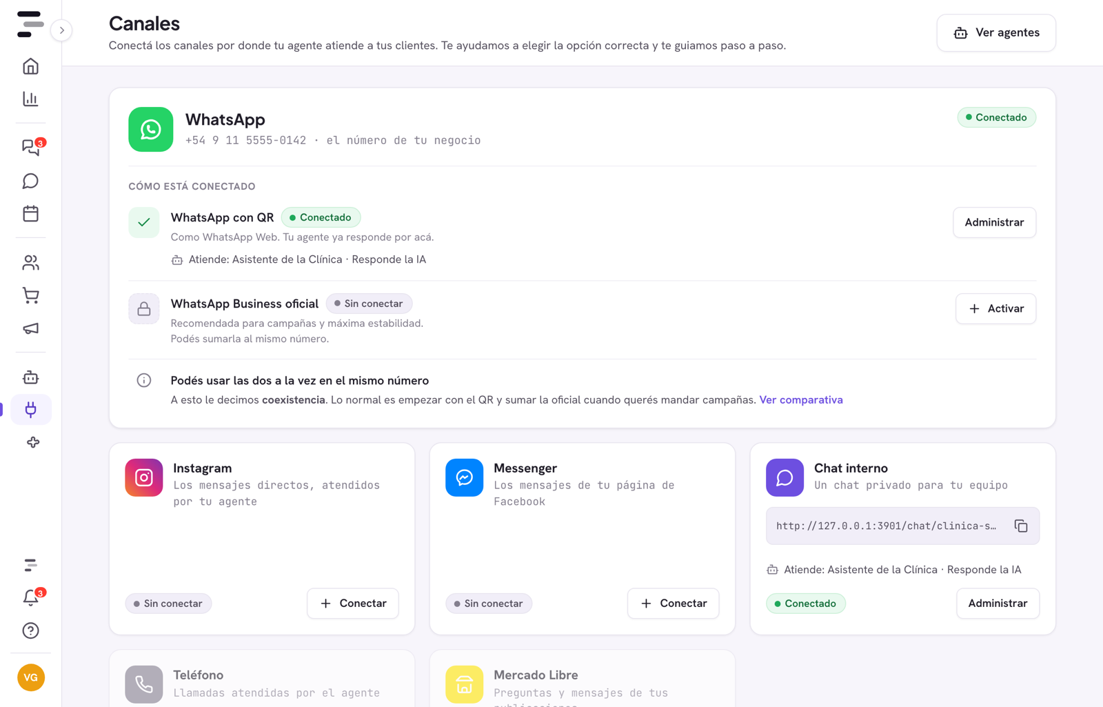Open the notifications bell icon
This screenshot has width=1103, height=707.
coord(30,597)
